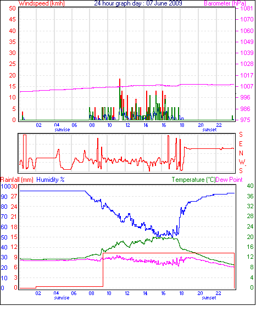The width and height of the screenshot is (256, 311).
Task: Select the Temperature (°C) legend label
Action: pos(193,180)
